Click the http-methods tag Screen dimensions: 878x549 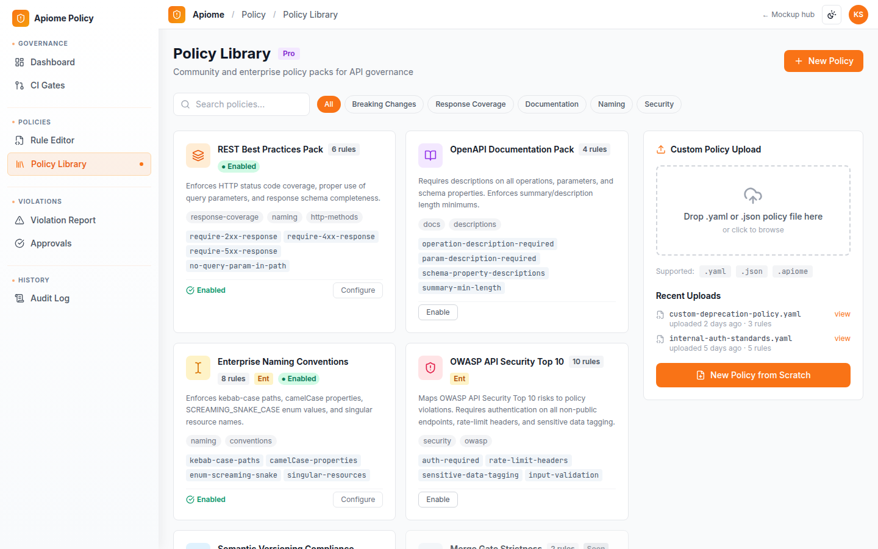[x=334, y=217]
